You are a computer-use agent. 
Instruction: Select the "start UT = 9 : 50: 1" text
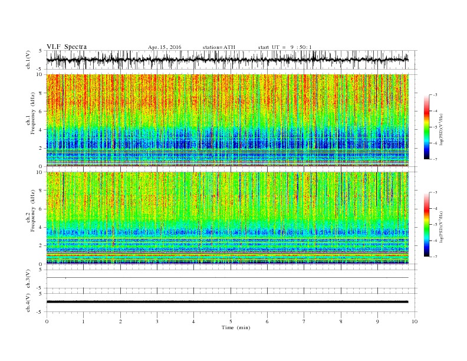(x=285, y=47)
